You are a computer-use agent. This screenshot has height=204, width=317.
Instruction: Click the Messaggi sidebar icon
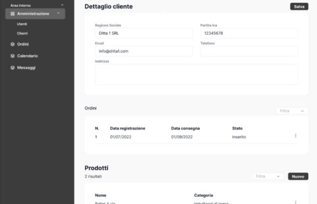point(13,67)
